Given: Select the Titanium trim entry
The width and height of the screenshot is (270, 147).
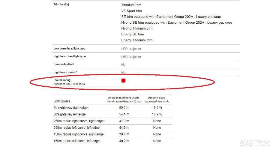Looking at the screenshot, I should click(131, 5).
